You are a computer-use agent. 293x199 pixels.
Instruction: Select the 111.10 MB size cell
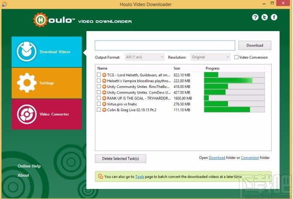182,110
